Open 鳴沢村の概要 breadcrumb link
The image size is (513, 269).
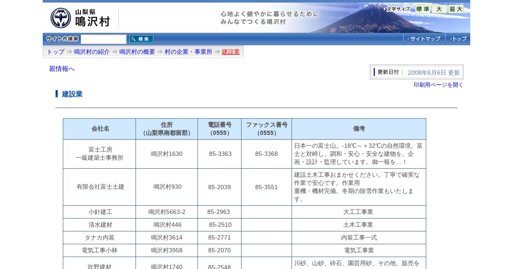[x=137, y=52]
